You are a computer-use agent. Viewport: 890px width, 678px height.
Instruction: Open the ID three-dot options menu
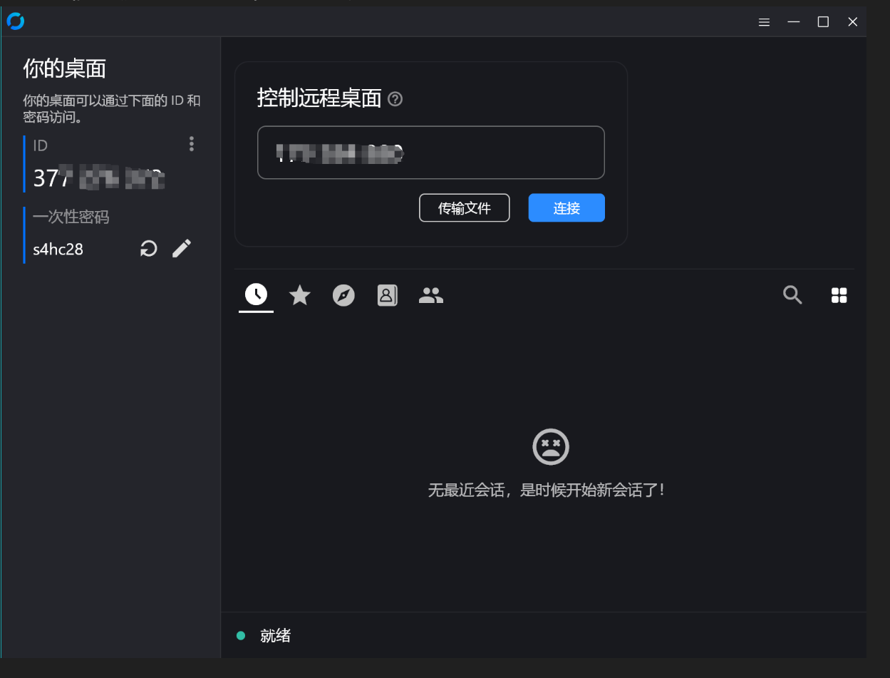pos(191,144)
